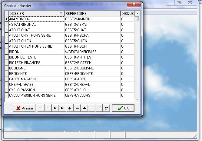The height and width of the screenshot is (141, 202).
Task: Click the REPERTOIRE column header
Action: [x=92, y=14]
